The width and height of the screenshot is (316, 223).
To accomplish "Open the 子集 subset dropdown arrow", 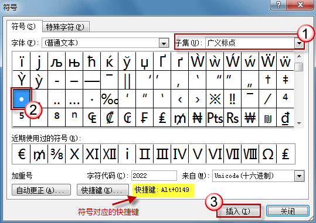I will [x=299, y=43].
